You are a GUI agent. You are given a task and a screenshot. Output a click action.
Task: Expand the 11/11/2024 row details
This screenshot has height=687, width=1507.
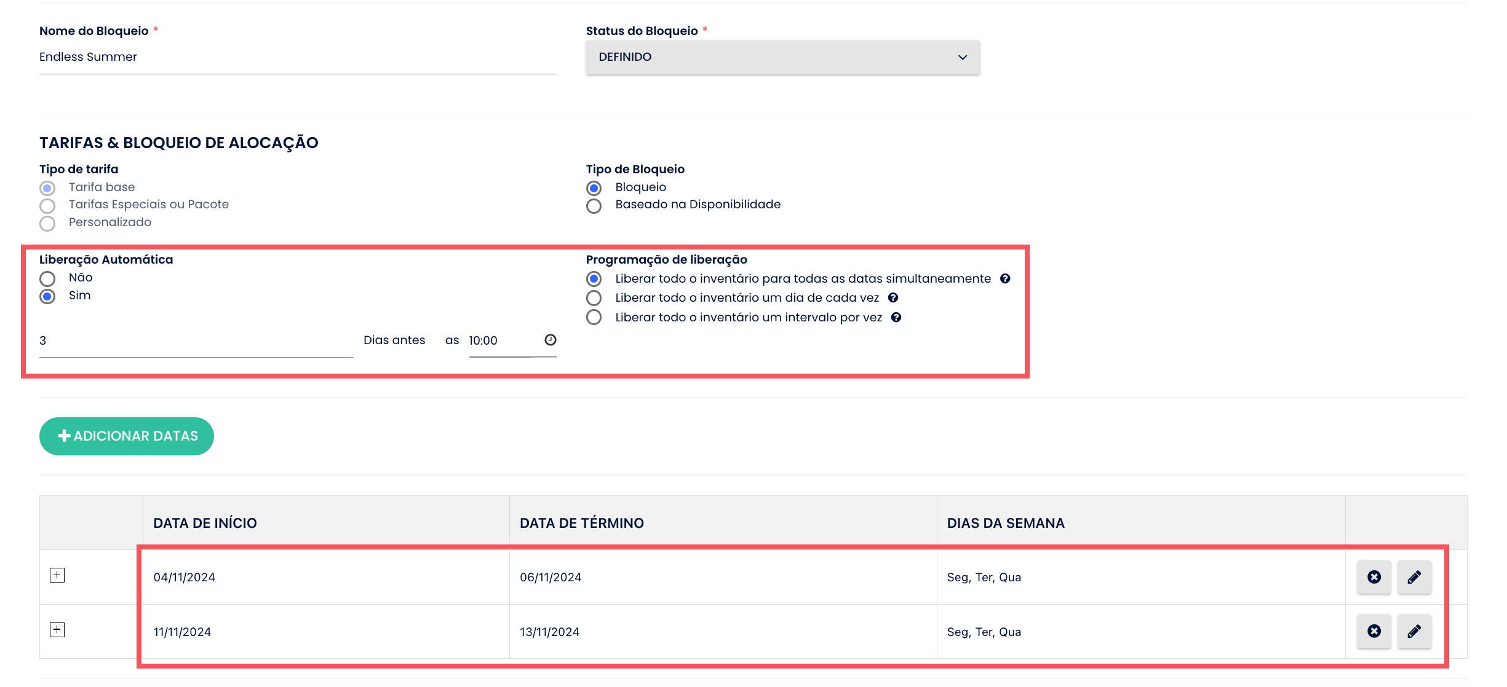pyautogui.click(x=57, y=630)
